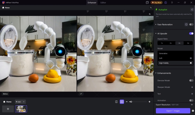The width and height of the screenshot is (195, 115).
Task: Switch to single split compare view icon
Action: (116, 102)
